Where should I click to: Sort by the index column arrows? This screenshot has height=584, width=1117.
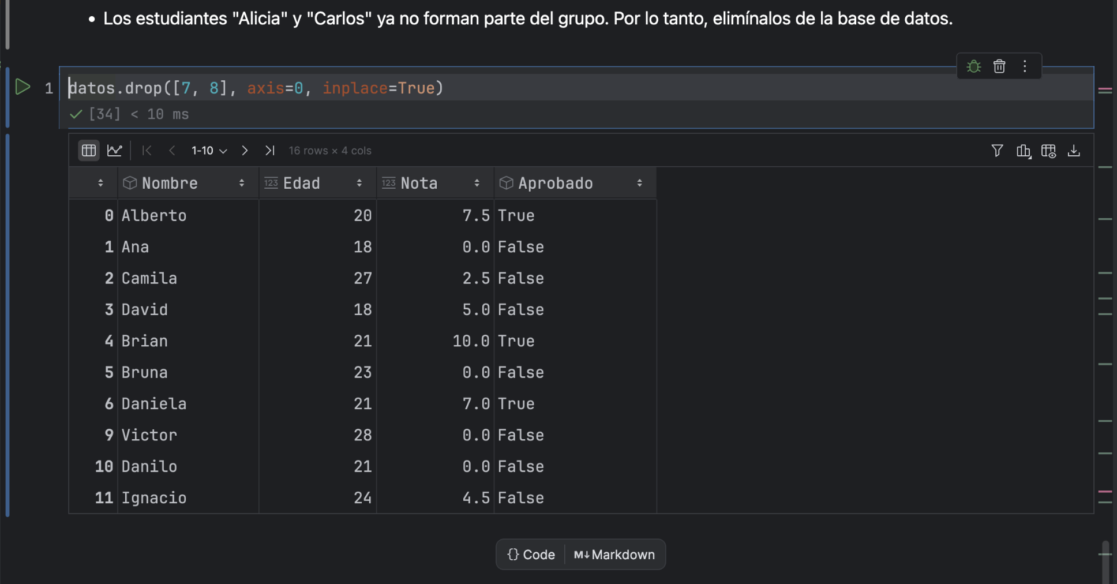100,183
